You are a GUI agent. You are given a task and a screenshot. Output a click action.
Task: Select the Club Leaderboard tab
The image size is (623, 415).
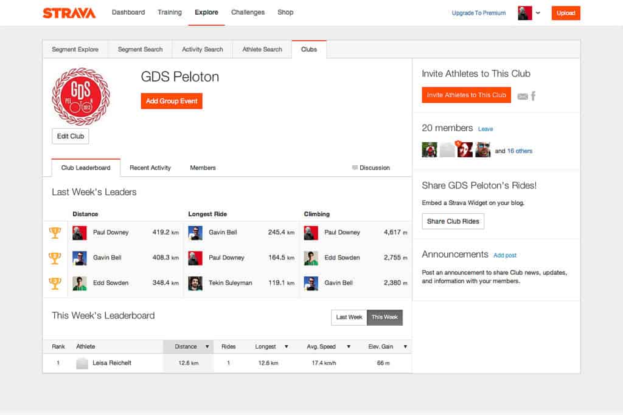point(86,168)
